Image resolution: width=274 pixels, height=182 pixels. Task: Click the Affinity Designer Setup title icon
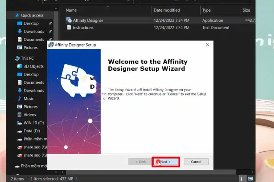(51, 45)
